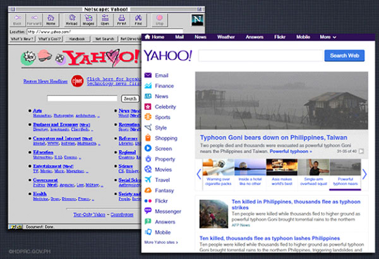This screenshot has width=379, height=259.
Task: Click the Net Search button in Netscape
Action: click(105, 39)
